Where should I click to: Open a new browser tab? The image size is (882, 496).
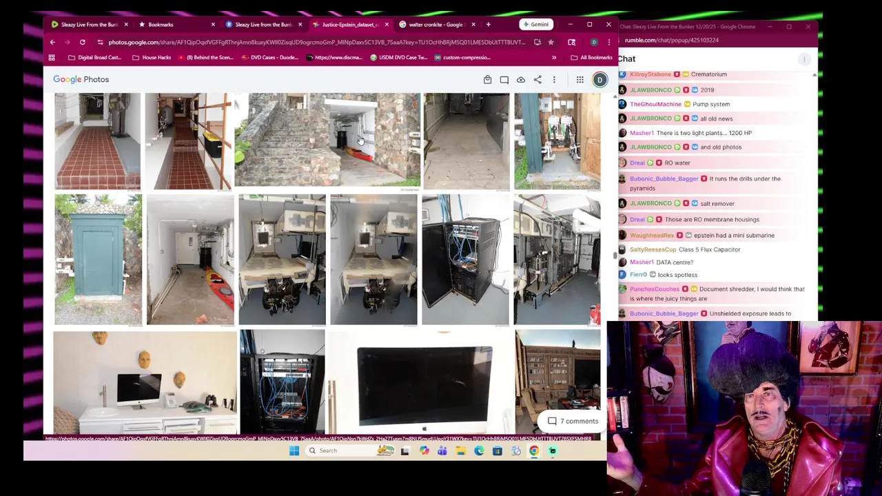coord(488,25)
